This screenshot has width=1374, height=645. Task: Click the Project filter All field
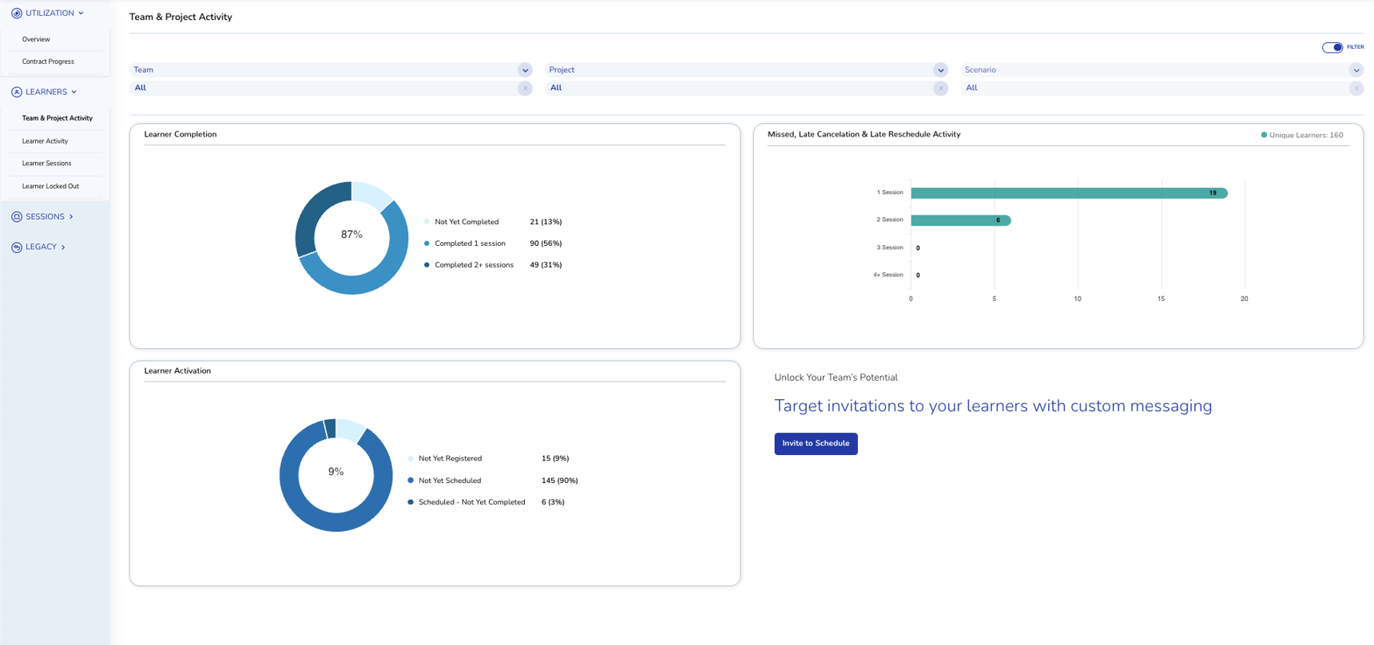click(746, 89)
